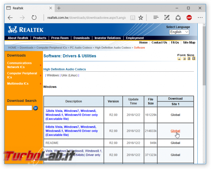Select the smallest font size icon
The image size is (211, 169).
[179, 59]
